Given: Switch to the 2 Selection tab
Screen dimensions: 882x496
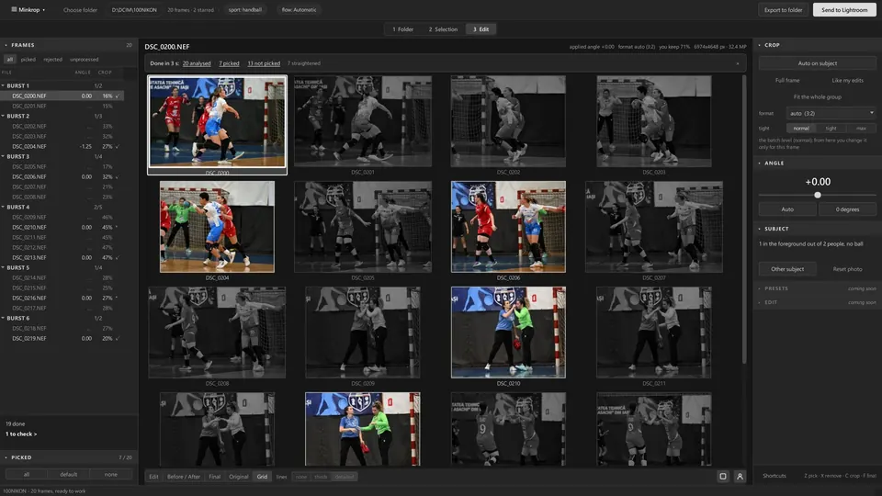Looking at the screenshot, I should click(443, 29).
